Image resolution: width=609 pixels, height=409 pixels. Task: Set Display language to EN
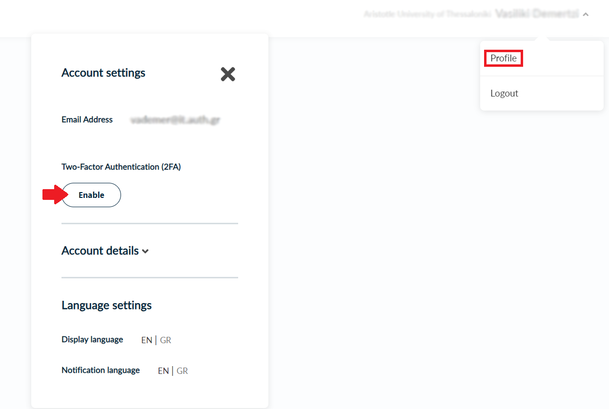click(146, 340)
